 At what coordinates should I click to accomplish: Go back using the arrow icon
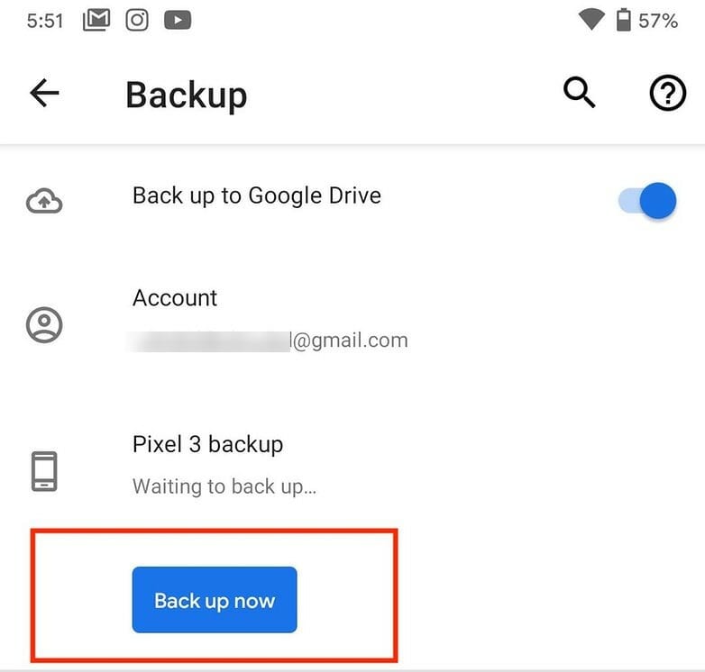tap(44, 93)
